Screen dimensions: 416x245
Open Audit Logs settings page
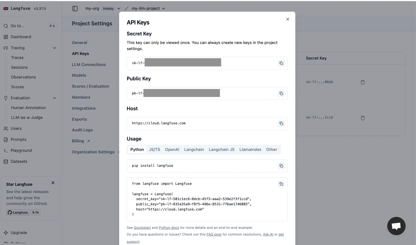82,130
